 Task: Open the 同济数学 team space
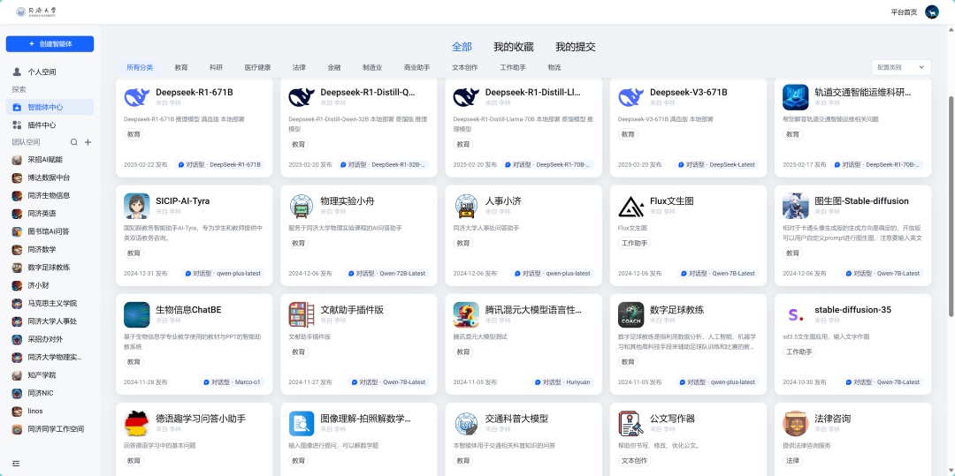tap(50, 249)
